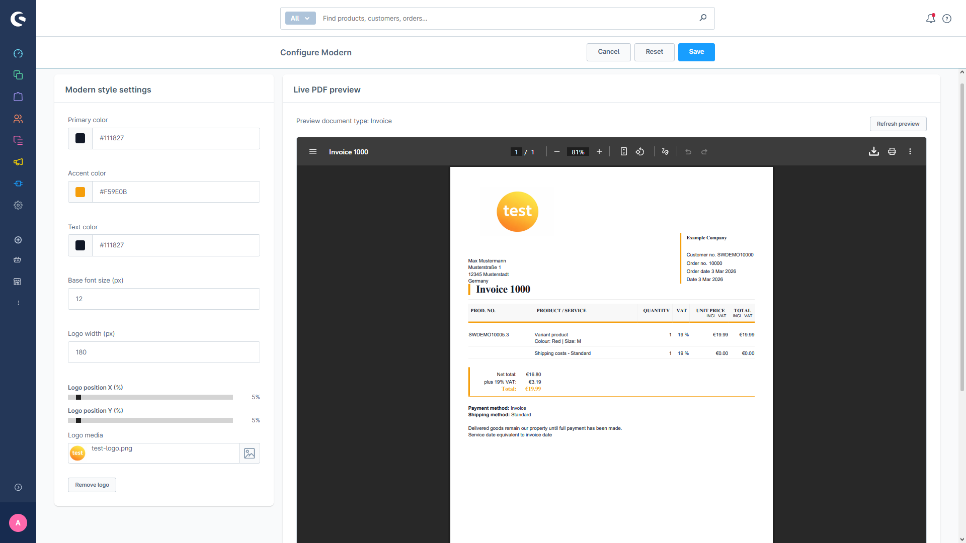
Task: Toggle fit to page in PDF viewer
Action: 623,152
